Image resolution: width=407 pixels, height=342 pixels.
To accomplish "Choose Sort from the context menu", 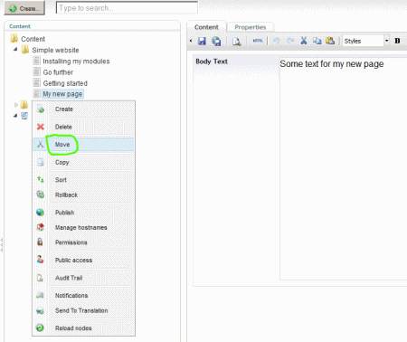I will 83,180.
